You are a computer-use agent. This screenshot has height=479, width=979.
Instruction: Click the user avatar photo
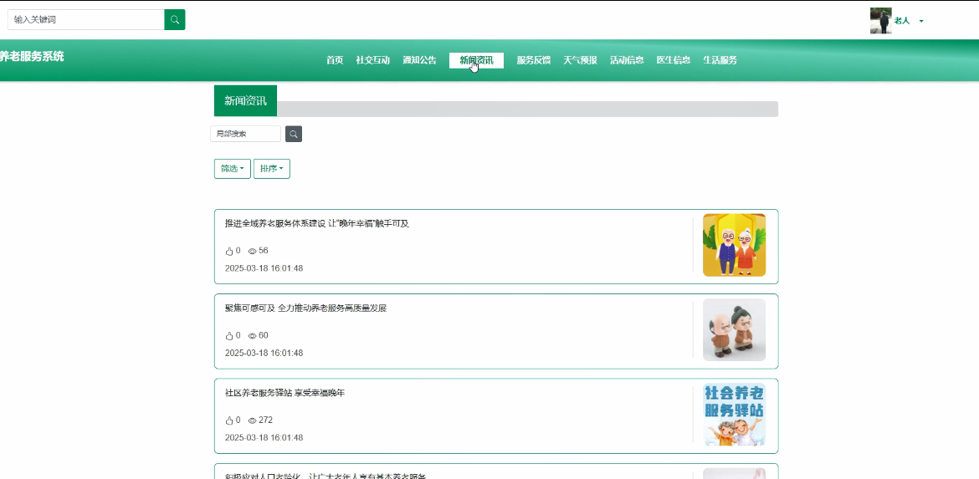[880, 21]
